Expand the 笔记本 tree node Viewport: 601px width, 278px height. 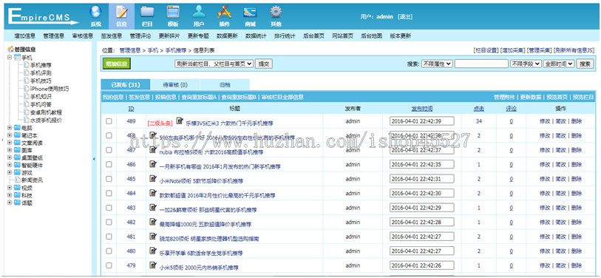click(x=9, y=135)
